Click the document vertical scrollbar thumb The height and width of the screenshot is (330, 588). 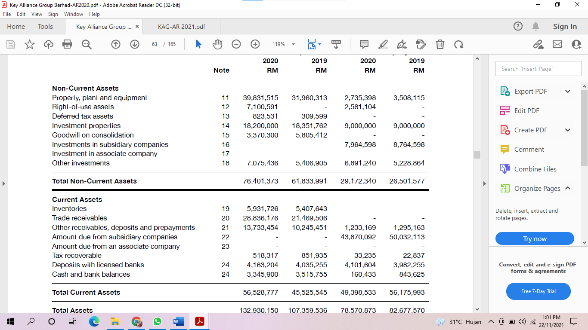point(477,155)
